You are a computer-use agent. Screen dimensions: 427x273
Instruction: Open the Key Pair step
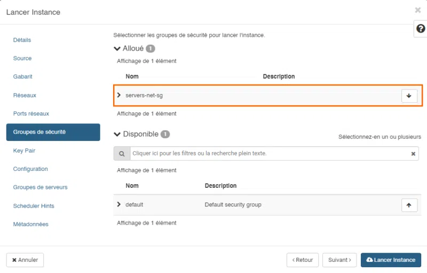point(25,151)
